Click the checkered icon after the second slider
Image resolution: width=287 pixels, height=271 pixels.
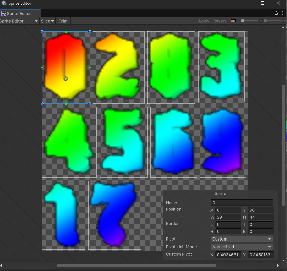(x=284, y=21)
